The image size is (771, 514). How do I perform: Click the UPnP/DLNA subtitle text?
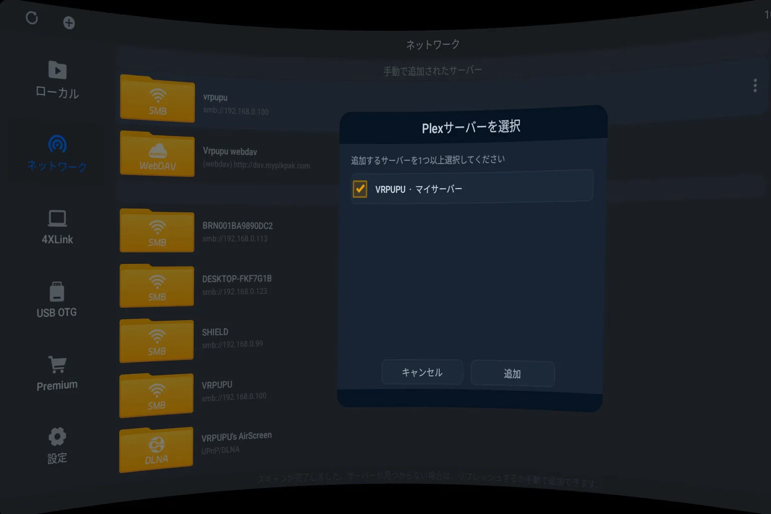(220, 450)
